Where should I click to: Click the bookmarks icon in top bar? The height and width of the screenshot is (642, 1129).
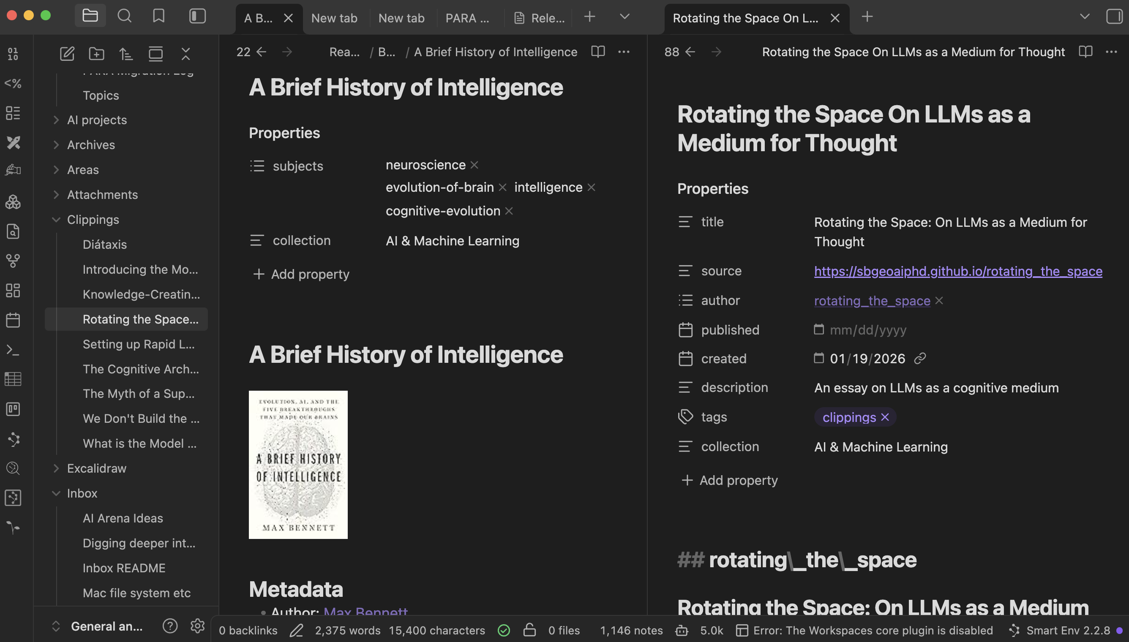coord(158,16)
